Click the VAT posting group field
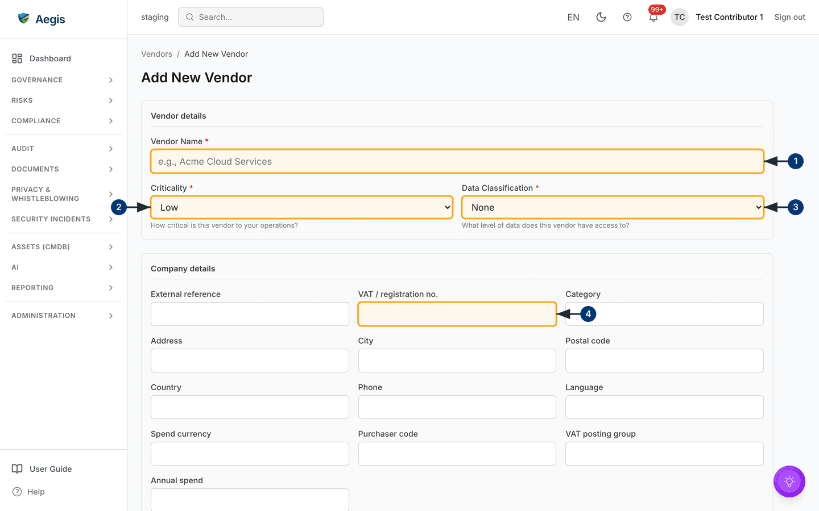Screen dimensions: 819x511 pyautogui.click(x=664, y=454)
